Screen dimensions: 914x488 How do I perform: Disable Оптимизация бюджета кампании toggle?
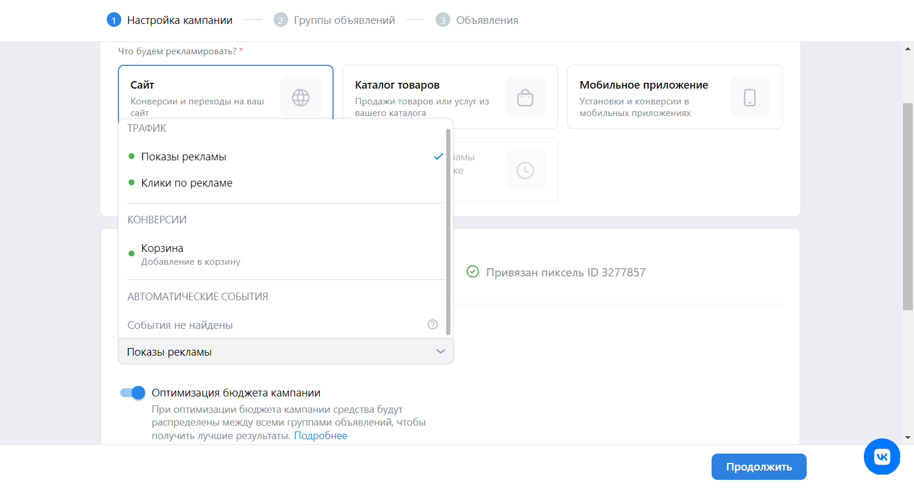[x=132, y=393]
